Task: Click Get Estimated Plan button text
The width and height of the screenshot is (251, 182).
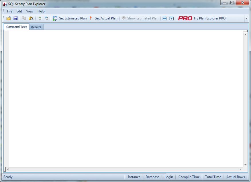Action: [x=73, y=18]
